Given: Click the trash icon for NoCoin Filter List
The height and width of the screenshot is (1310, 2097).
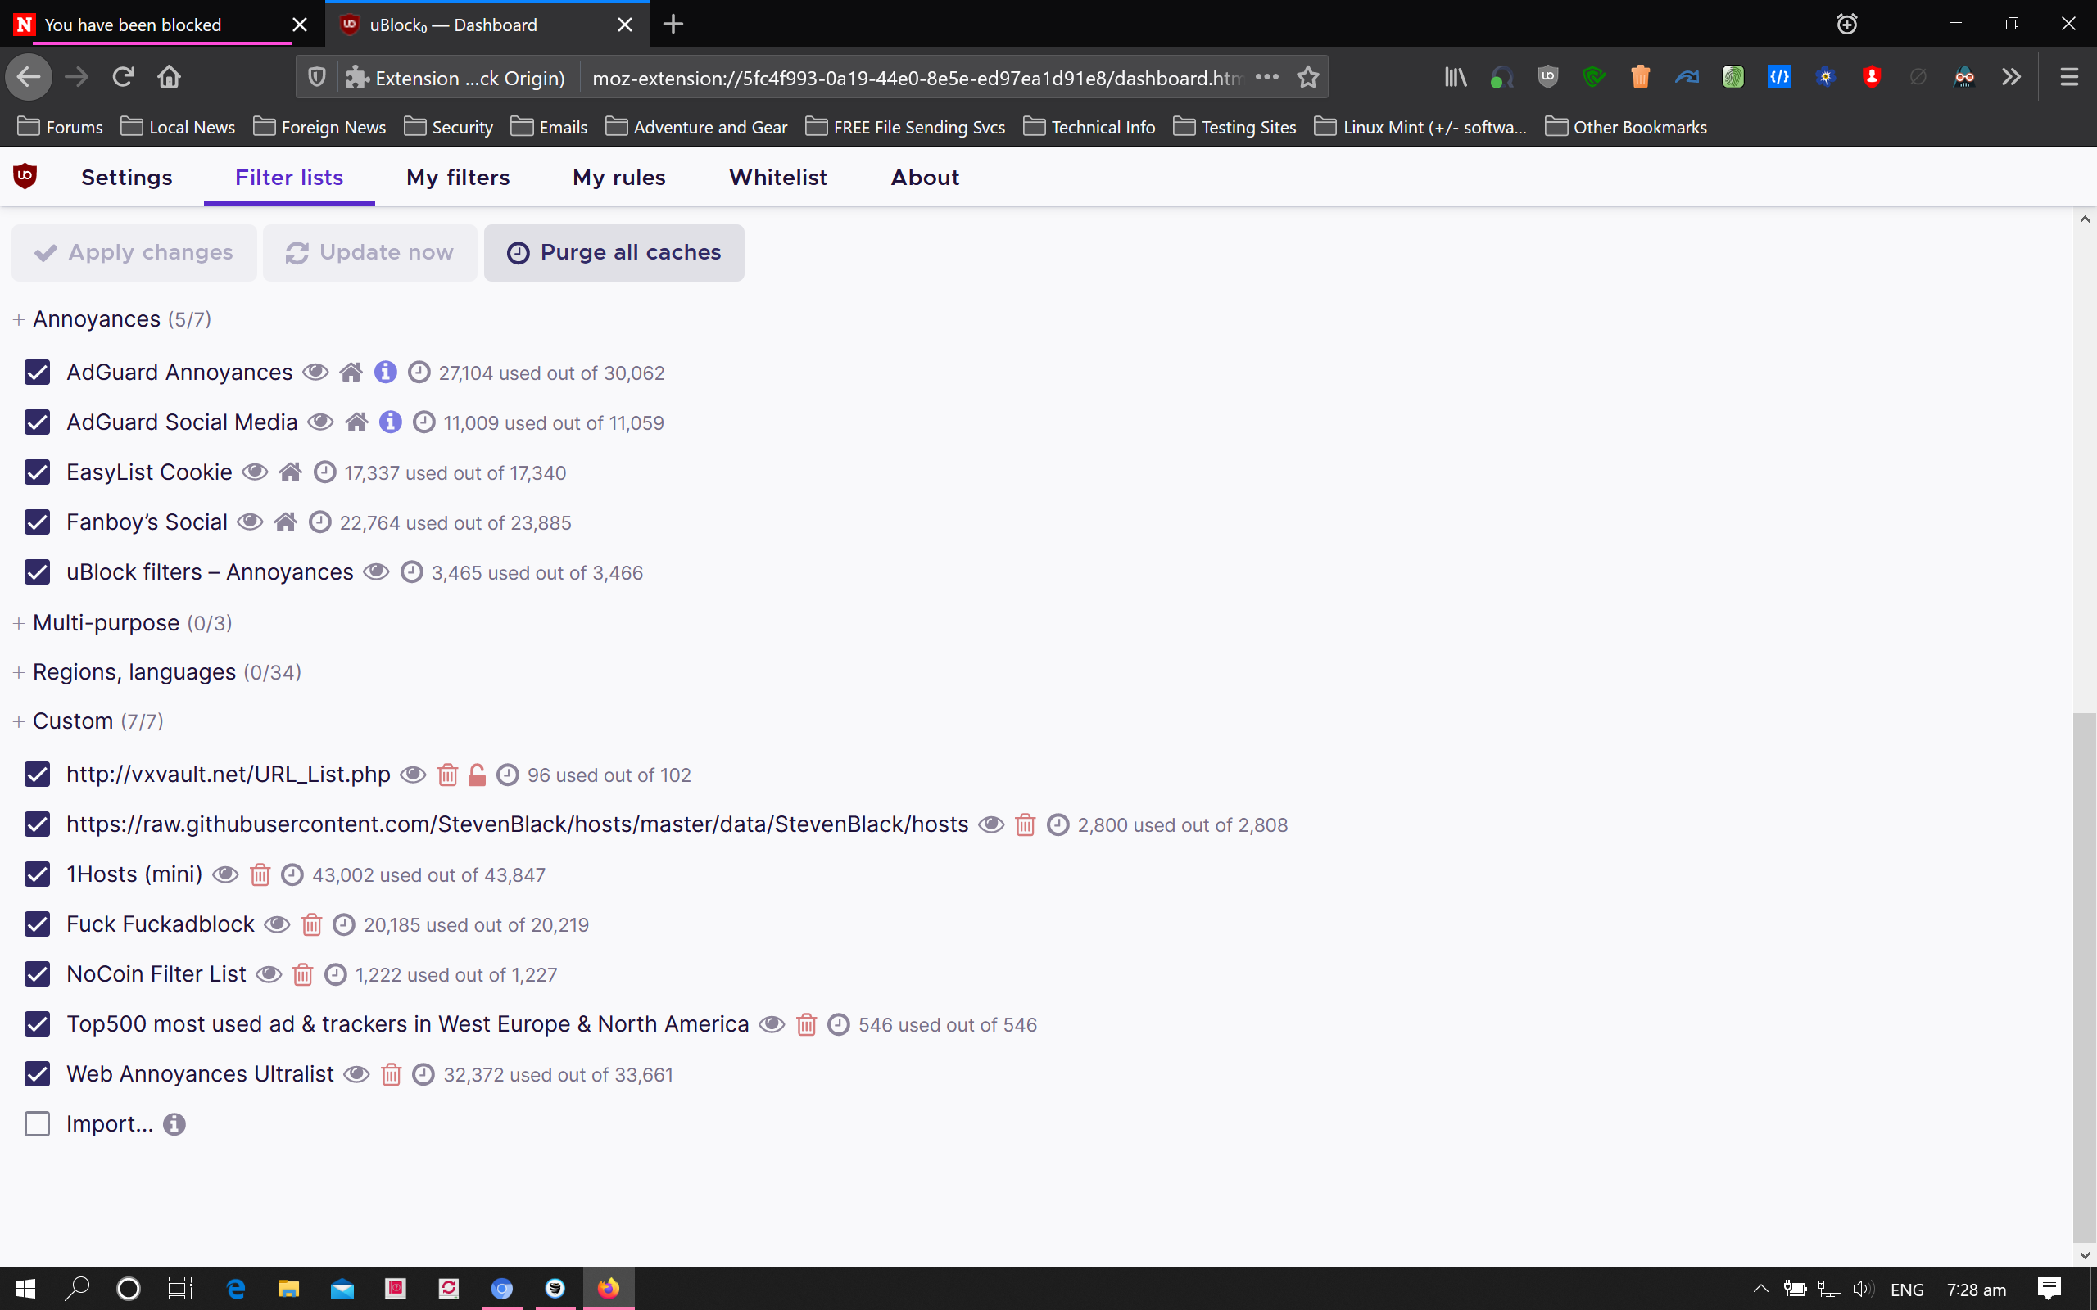Looking at the screenshot, I should pos(302,974).
